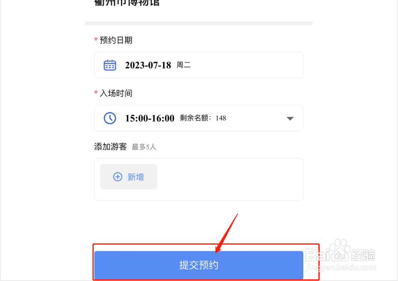The height and width of the screenshot is (281, 398).
Task: Click the gray divider bar under title
Action: (199, 23)
